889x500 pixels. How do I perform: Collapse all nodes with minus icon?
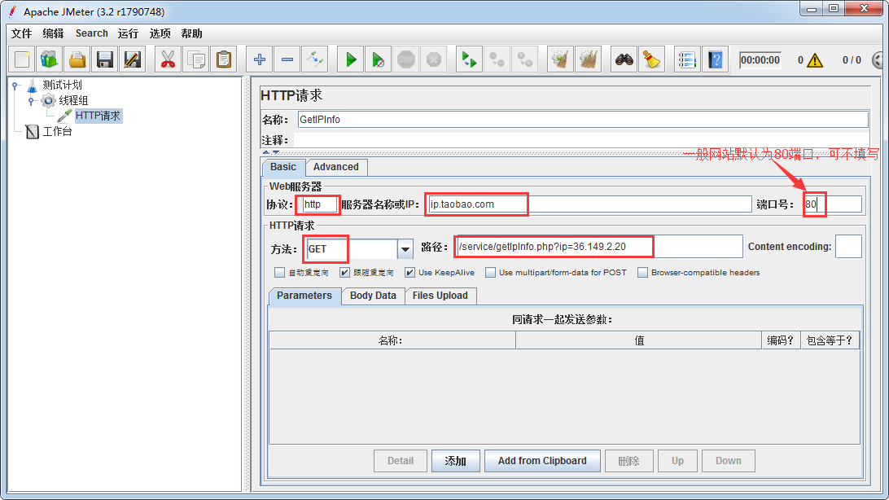[287, 59]
